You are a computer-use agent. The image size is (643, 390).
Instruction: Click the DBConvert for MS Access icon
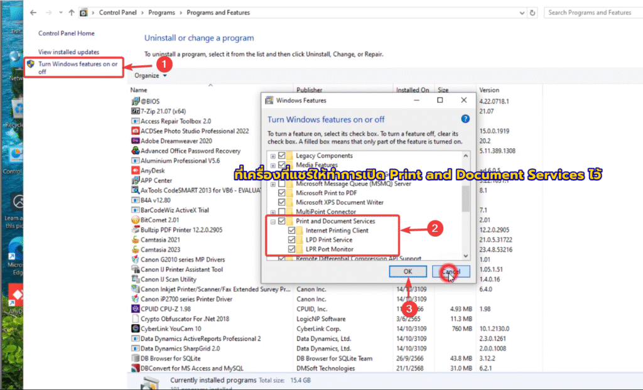click(x=136, y=368)
